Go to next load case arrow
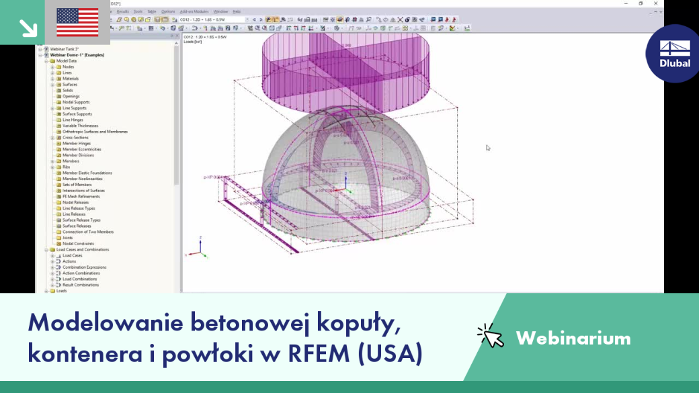Viewport: 699px width, 393px height. [261, 19]
